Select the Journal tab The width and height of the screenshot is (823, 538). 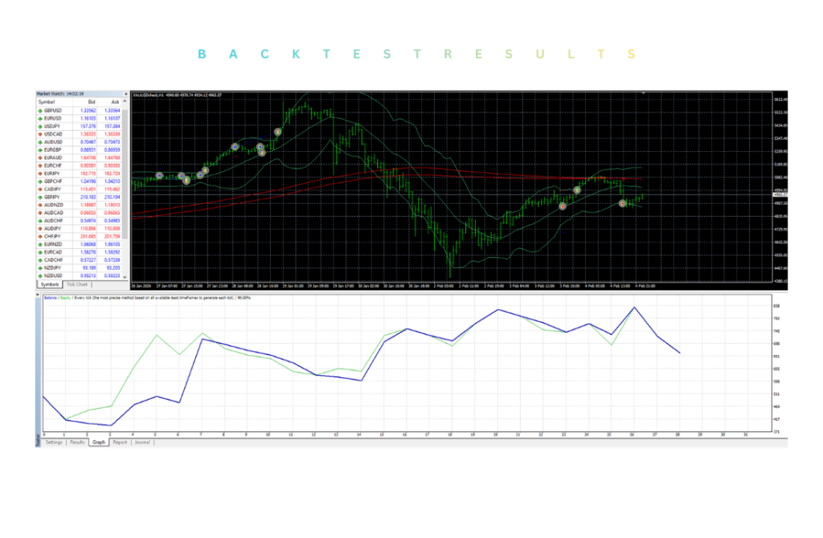(x=142, y=442)
